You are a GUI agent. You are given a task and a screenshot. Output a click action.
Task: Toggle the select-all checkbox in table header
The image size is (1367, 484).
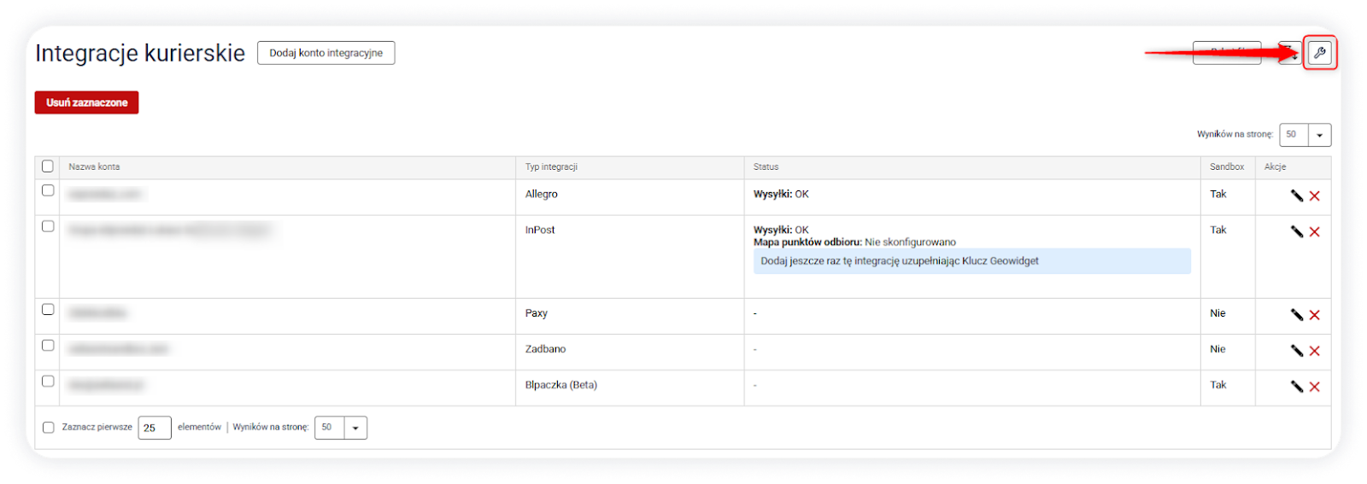click(48, 166)
